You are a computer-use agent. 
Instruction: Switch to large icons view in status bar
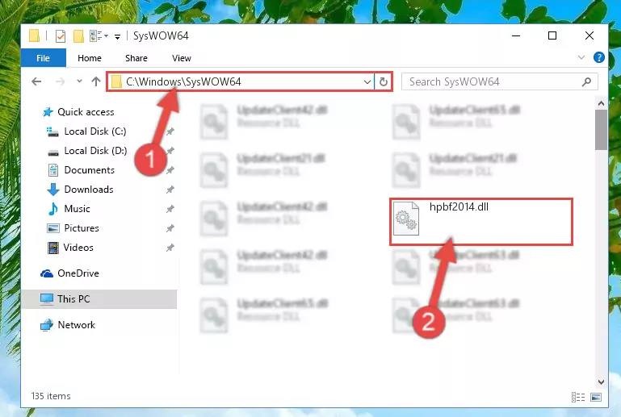pos(596,397)
